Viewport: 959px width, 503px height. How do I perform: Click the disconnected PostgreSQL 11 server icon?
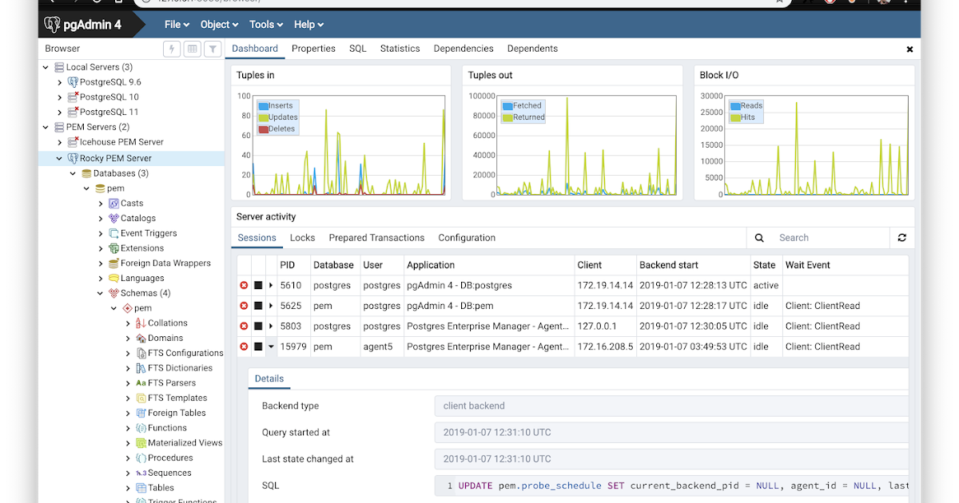(x=73, y=112)
